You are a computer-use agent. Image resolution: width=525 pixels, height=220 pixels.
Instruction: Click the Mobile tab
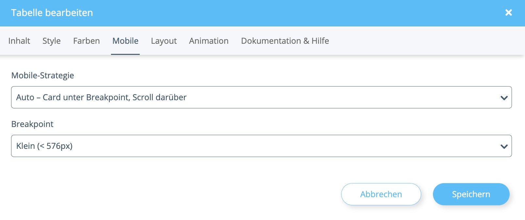(125, 41)
